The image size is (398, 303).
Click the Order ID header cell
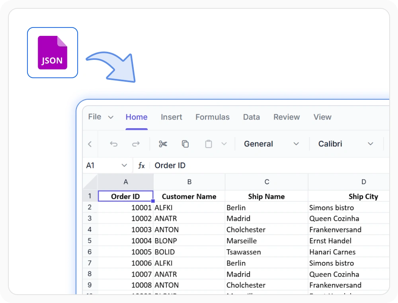point(126,196)
